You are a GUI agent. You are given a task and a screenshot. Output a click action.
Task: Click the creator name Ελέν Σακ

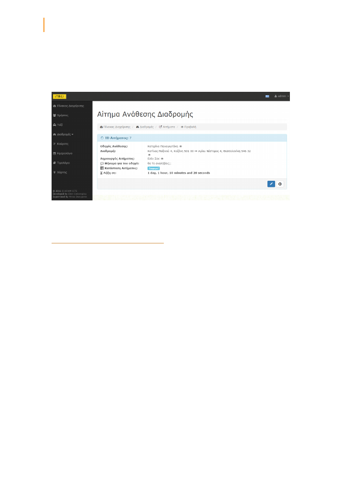click(x=154, y=159)
